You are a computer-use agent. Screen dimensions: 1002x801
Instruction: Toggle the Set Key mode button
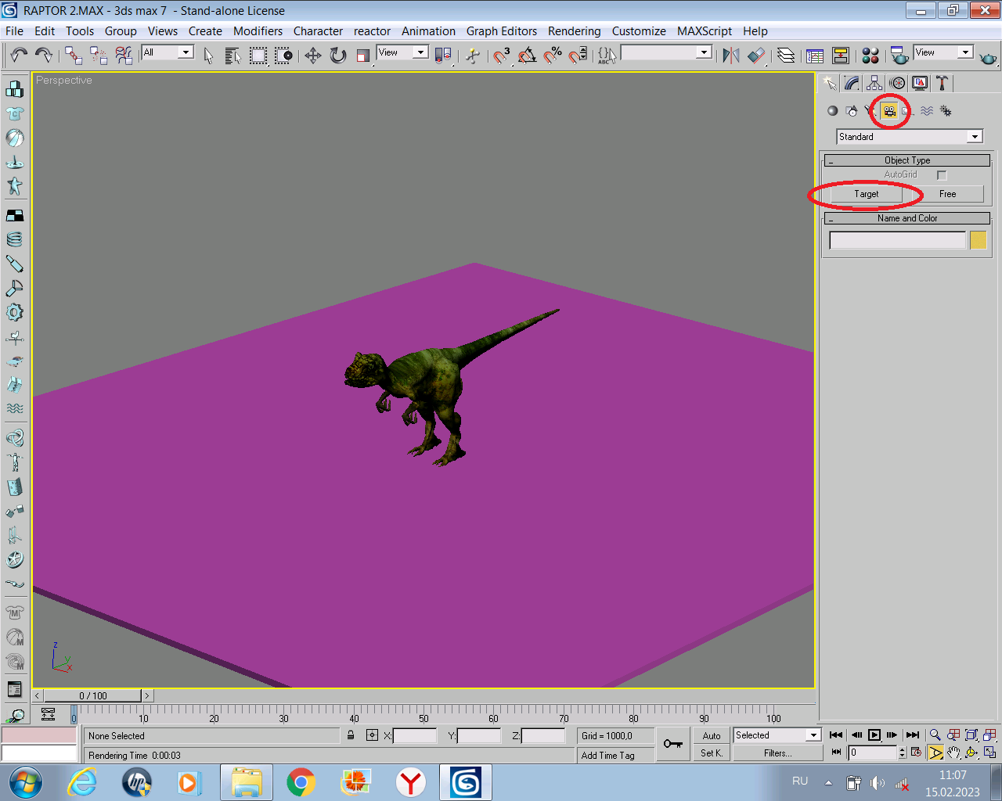click(712, 753)
